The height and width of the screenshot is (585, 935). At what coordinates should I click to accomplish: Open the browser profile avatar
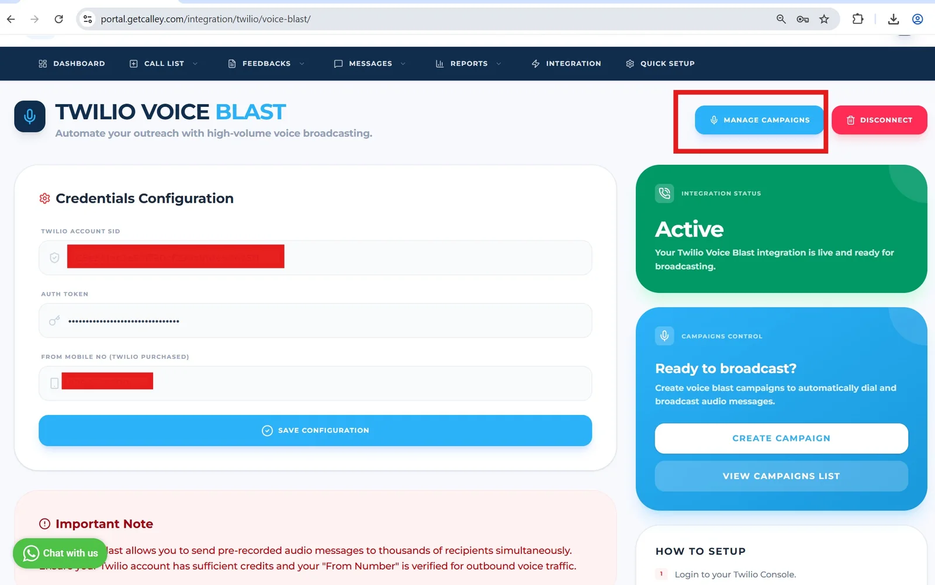(917, 19)
